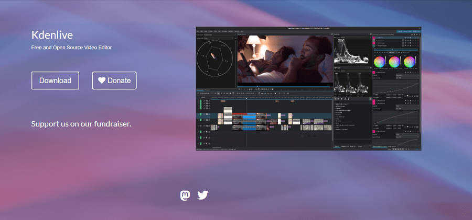
Task: Open the Twitter bird icon link
Action: pyautogui.click(x=202, y=195)
